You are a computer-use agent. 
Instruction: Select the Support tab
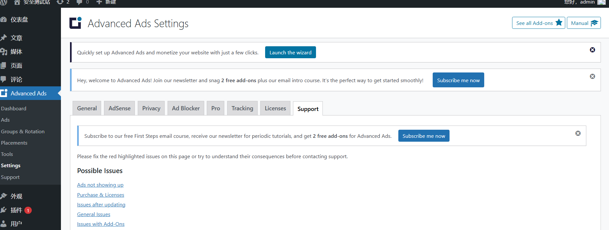(x=308, y=109)
